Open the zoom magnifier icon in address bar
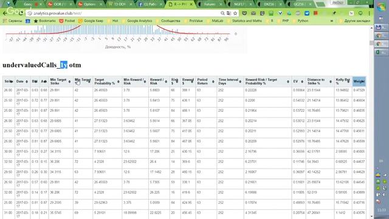This screenshot has width=389, height=219. click(222, 13)
